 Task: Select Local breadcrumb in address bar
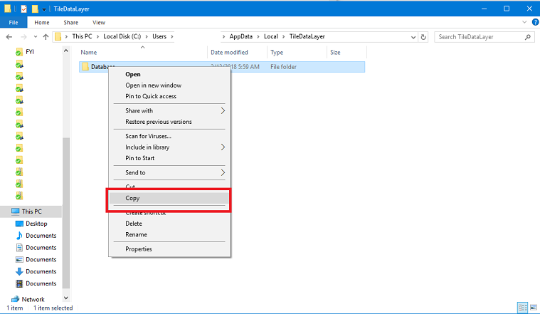(x=270, y=36)
